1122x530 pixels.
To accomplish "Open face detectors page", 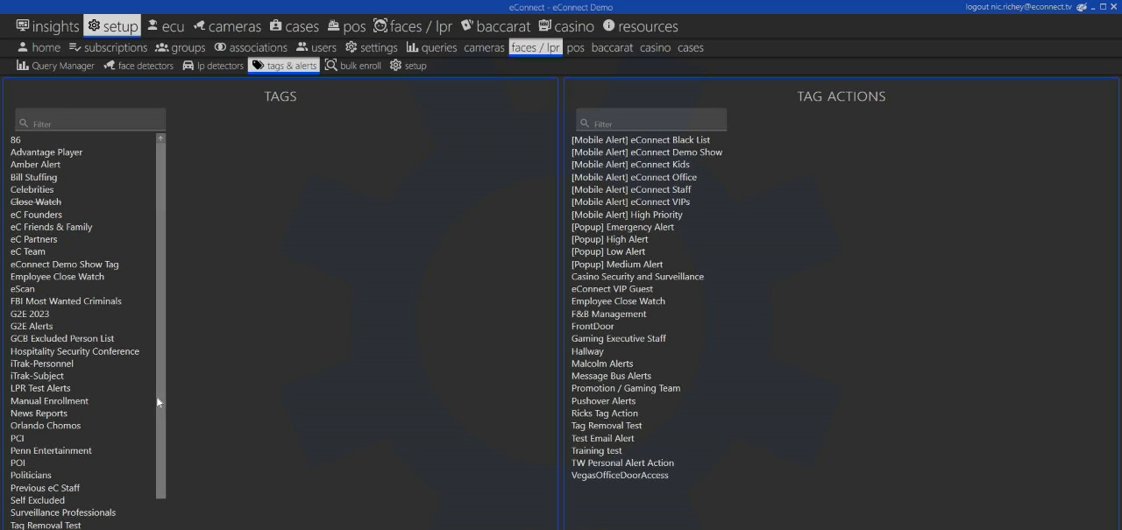I will click(138, 66).
